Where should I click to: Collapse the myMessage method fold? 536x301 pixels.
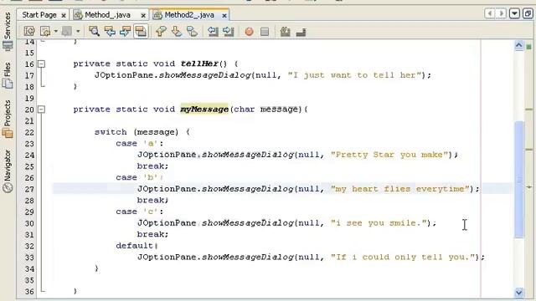[41, 110]
